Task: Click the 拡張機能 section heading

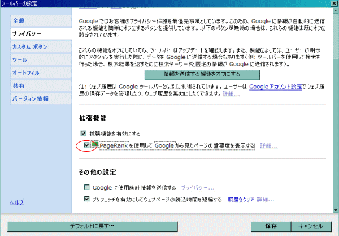Action: tap(93, 118)
